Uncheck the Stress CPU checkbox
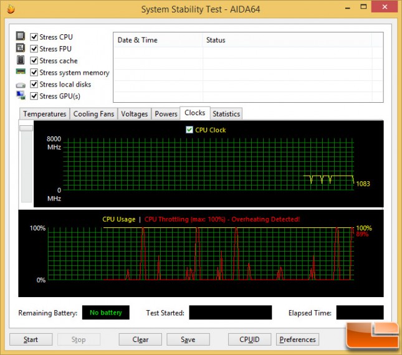 (34, 37)
